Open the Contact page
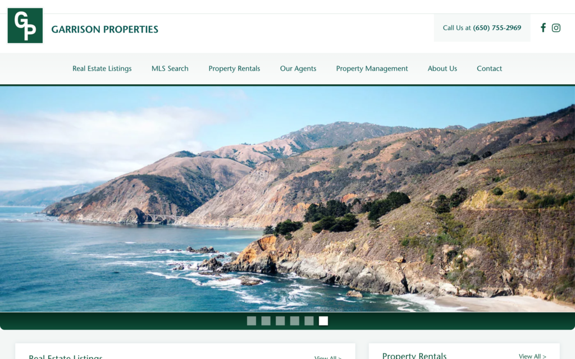 489,68
